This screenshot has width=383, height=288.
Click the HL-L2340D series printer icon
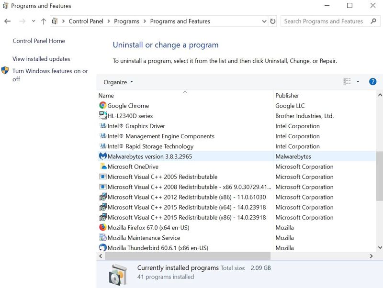tap(103, 116)
